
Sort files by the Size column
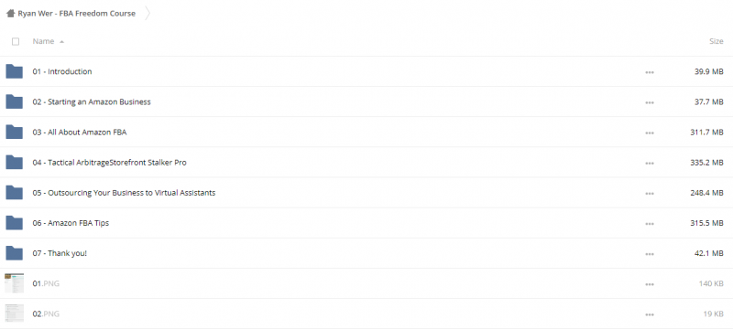pos(717,41)
